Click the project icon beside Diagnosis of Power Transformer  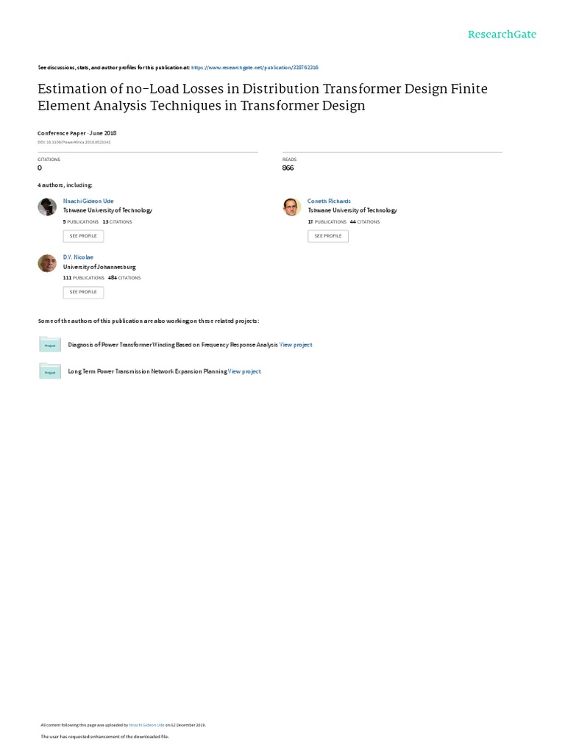point(49,344)
